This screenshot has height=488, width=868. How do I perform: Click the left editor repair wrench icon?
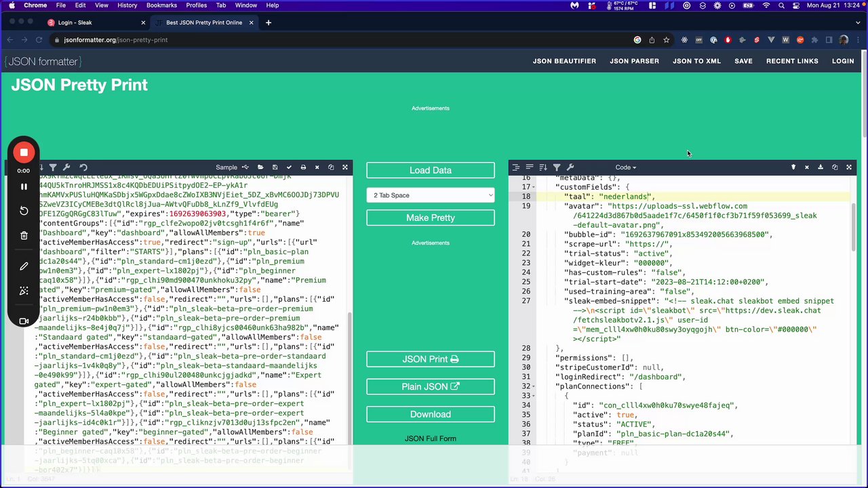66,167
